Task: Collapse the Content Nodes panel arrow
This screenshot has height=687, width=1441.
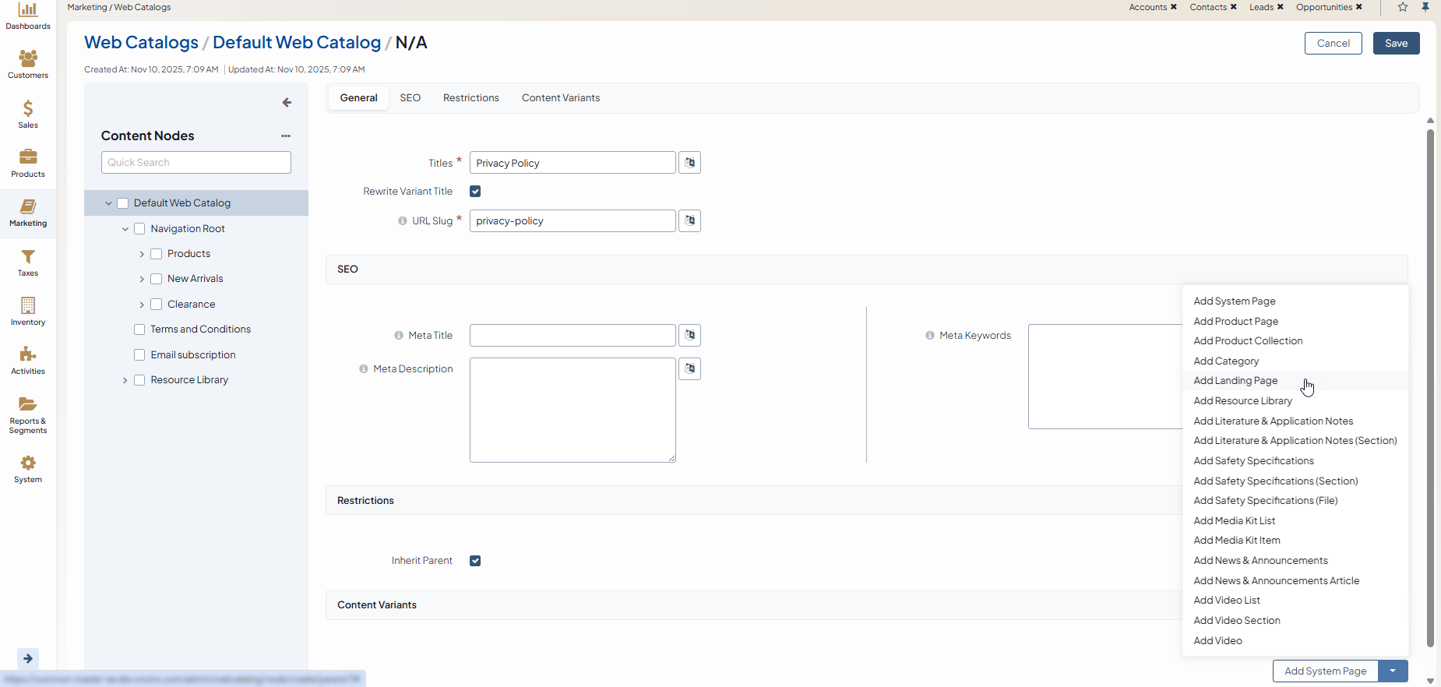Action: click(x=287, y=103)
